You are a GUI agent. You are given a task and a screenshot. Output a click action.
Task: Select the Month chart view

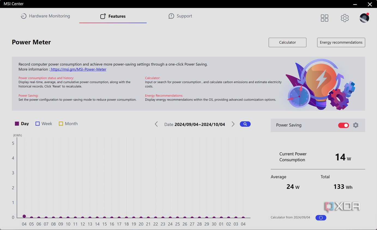(x=68, y=124)
